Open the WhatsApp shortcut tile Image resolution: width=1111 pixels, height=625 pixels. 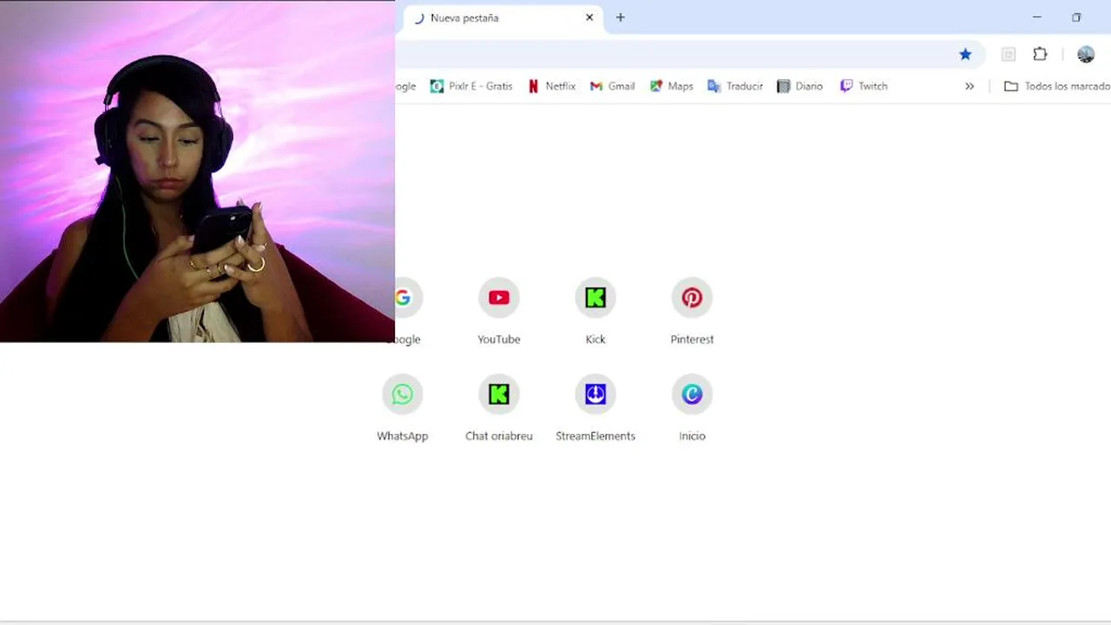[x=402, y=410]
